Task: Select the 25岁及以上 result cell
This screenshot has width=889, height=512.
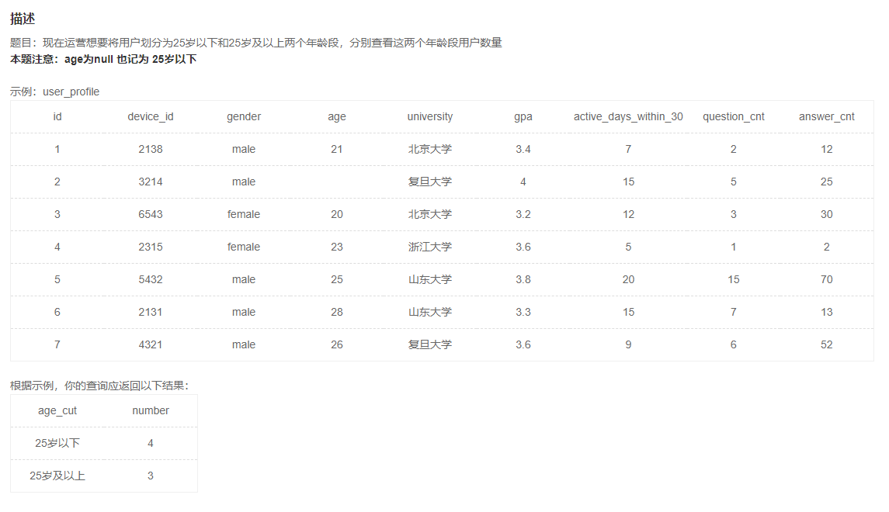Action: point(57,476)
